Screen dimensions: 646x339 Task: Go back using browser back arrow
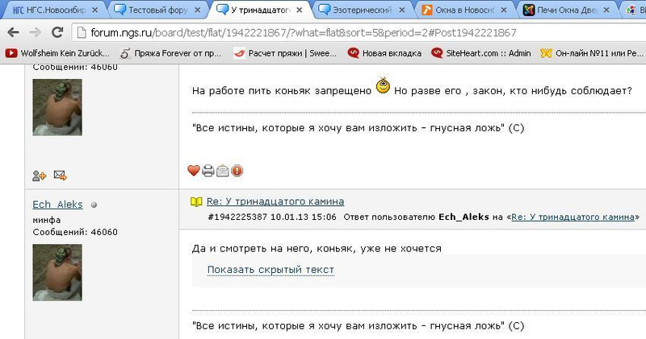point(14,32)
